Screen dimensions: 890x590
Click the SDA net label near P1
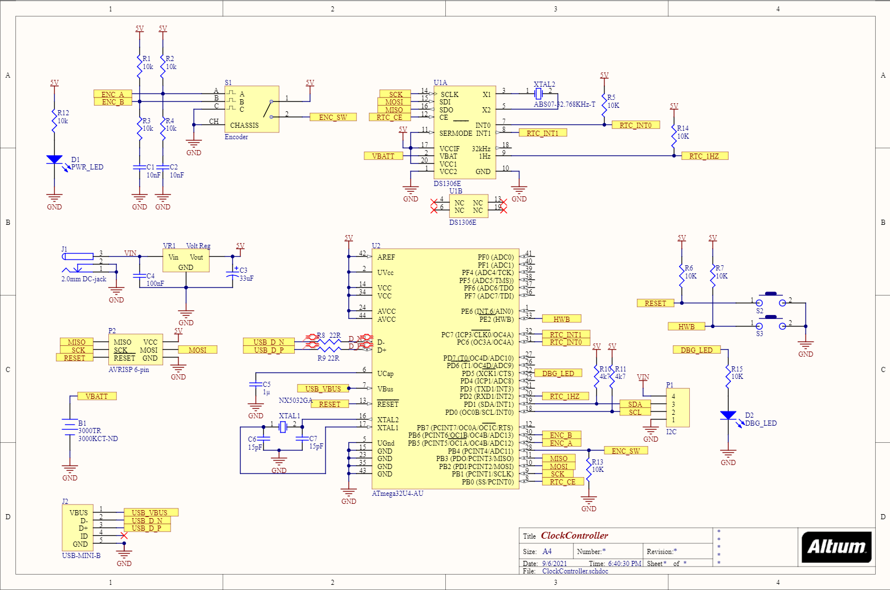click(635, 404)
